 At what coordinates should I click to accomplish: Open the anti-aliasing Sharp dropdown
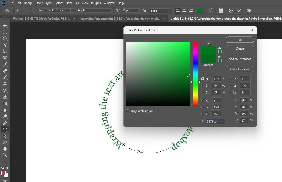(x=160, y=11)
